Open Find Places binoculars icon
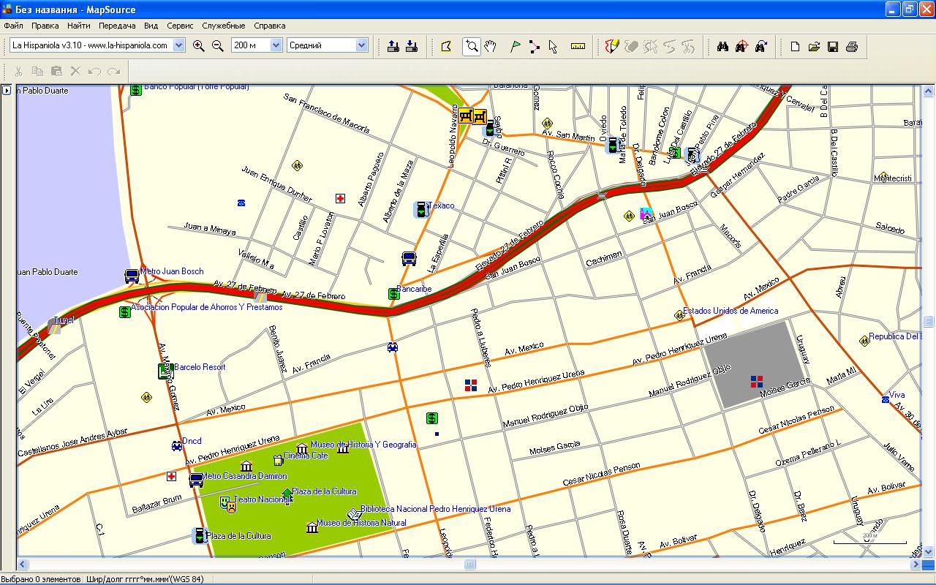 (722, 47)
